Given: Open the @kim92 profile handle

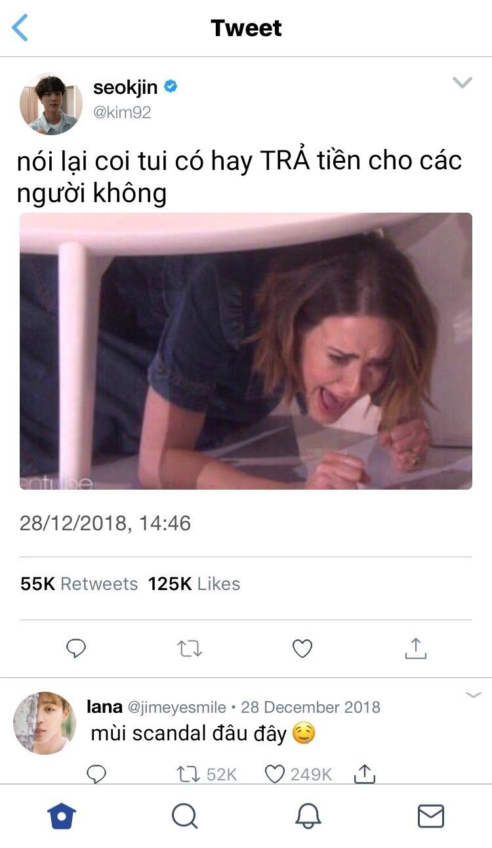Looking at the screenshot, I should pyautogui.click(x=122, y=112).
